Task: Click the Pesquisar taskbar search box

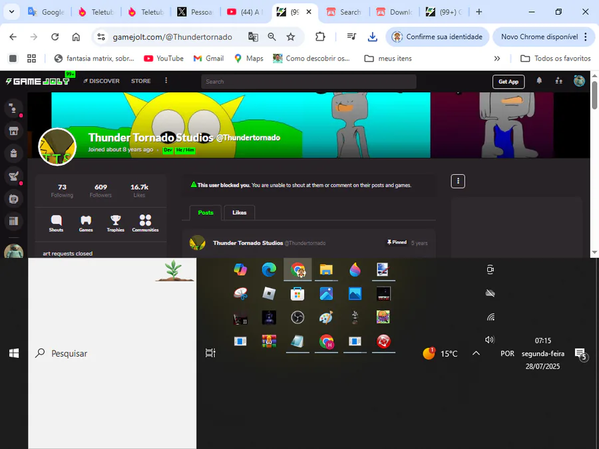Action: point(112,353)
